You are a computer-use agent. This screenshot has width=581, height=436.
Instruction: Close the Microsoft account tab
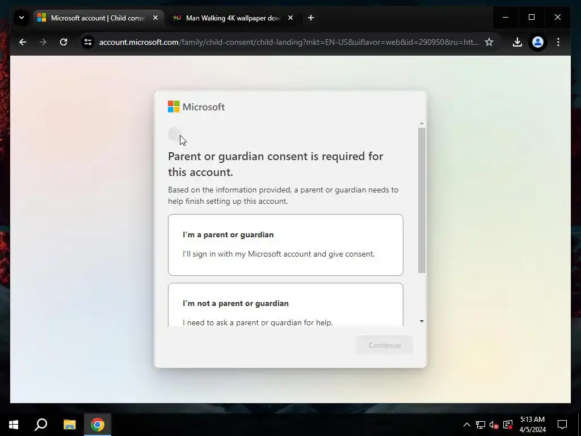pyautogui.click(x=155, y=18)
